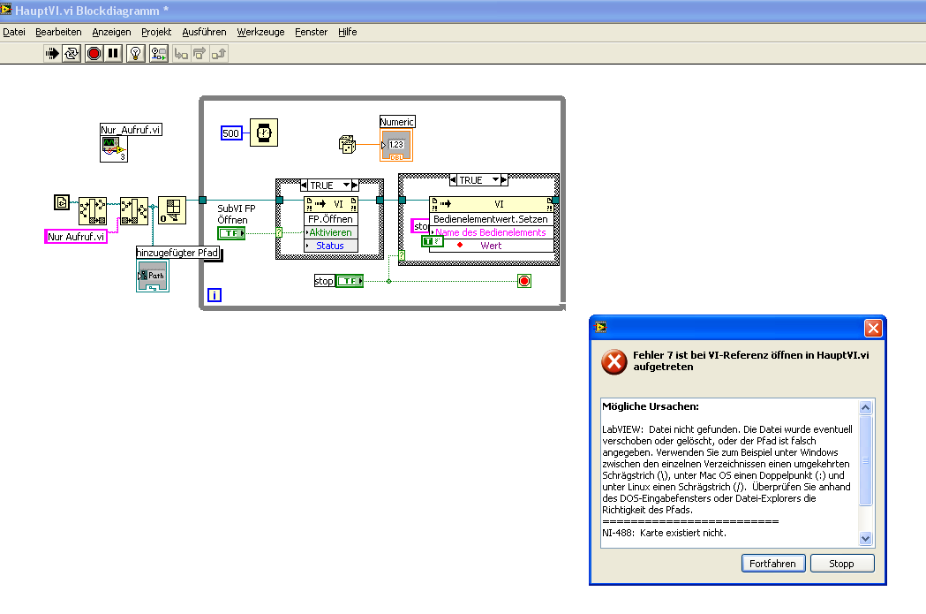
Task: Close the error dialog with X
Action: 873,328
